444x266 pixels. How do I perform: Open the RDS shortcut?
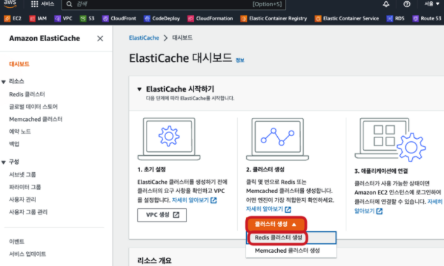[x=396, y=18]
